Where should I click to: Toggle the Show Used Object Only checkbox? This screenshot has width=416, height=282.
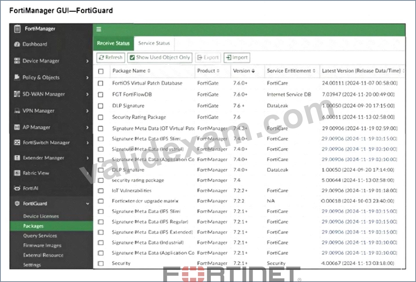click(x=132, y=58)
